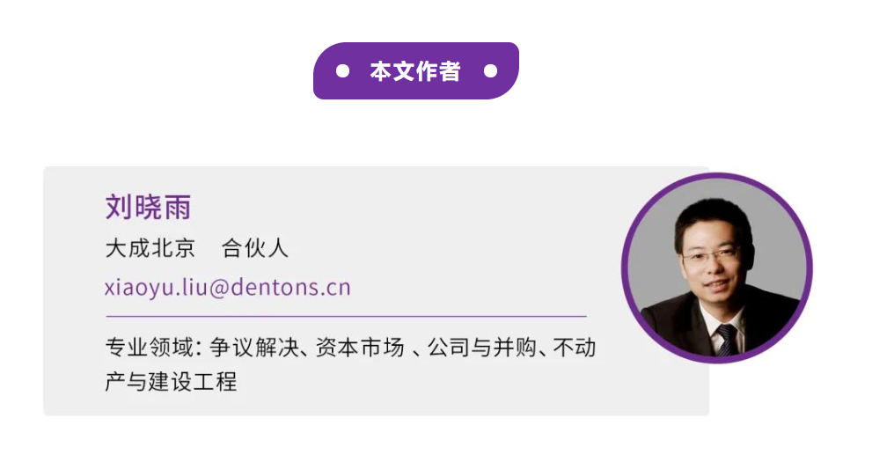The height and width of the screenshot is (462, 872).
Task: Click the purple divider line under email
Action: click(347, 316)
